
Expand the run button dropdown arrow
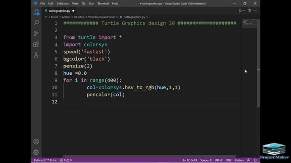[244, 11]
